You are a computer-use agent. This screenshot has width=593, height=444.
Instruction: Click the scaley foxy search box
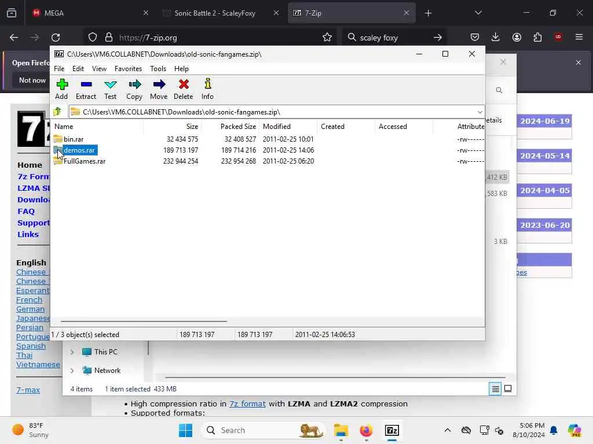click(x=393, y=38)
